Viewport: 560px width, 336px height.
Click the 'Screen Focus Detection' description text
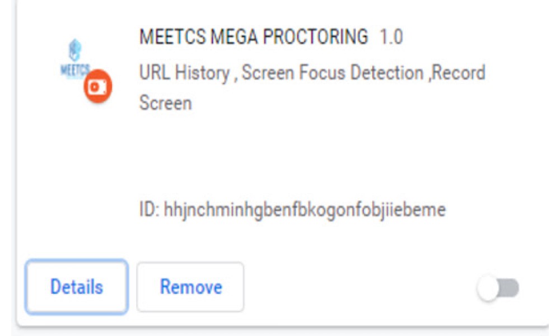click(333, 72)
